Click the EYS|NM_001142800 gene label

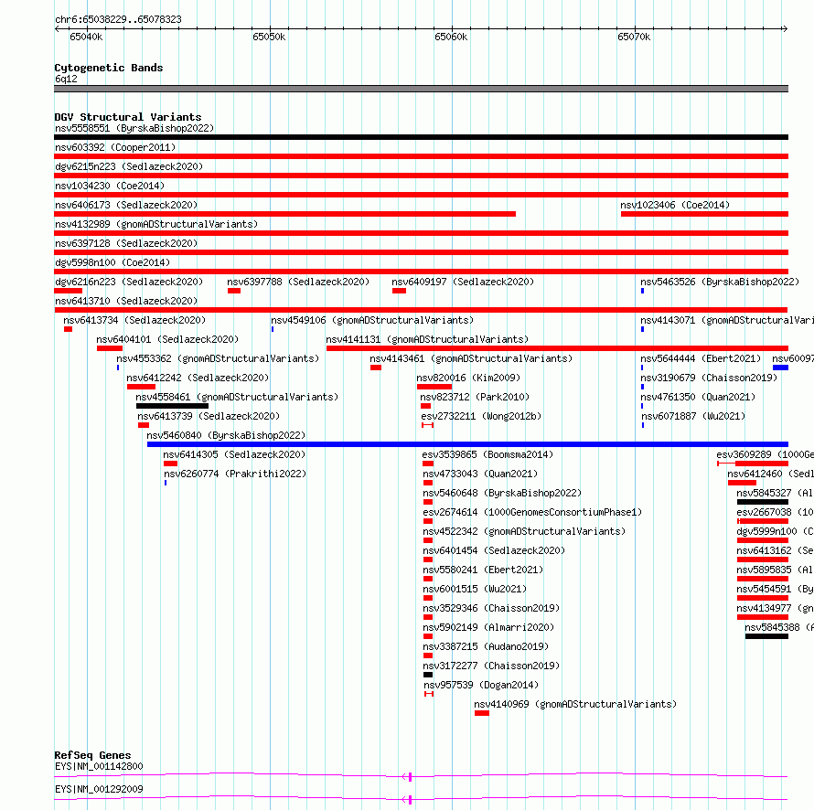[x=99, y=766]
